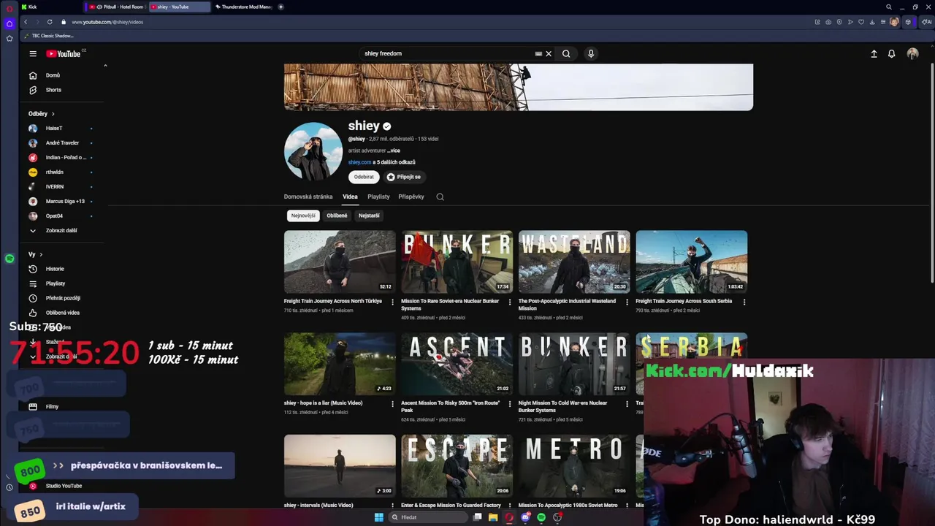The image size is (935, 526).
Task: Search within shiey's channel
Action: tap(440, 197)
